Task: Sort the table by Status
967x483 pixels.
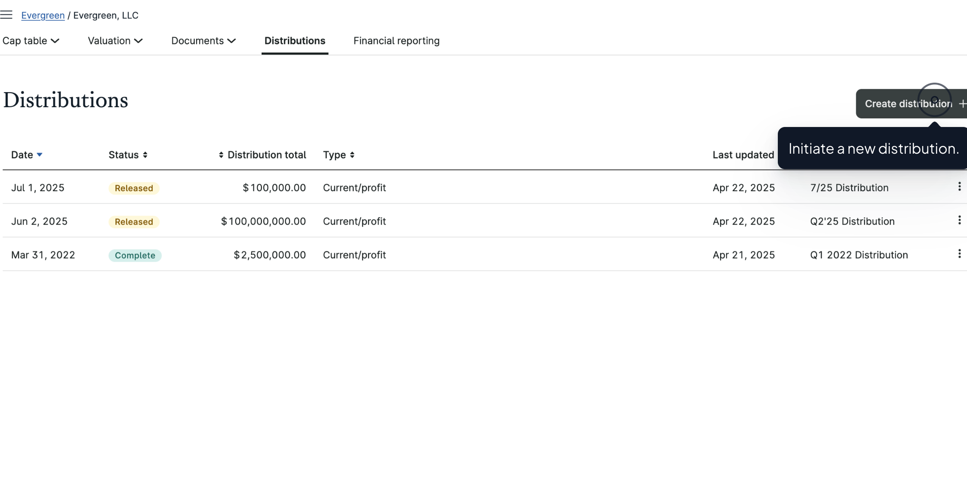Action: coord(144,155)
